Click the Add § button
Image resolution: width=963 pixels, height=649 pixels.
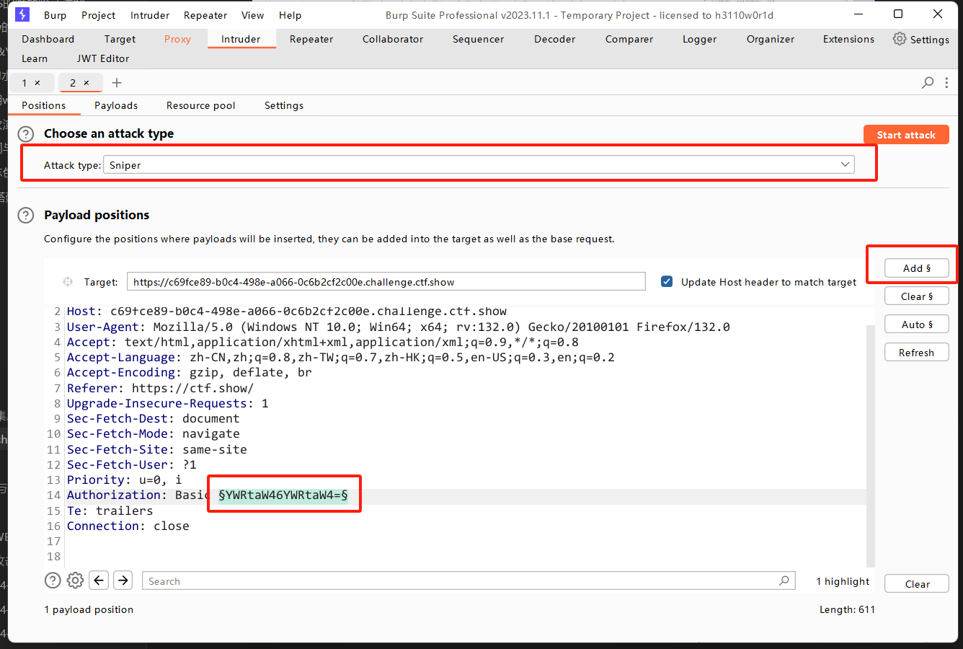[917, 268]
